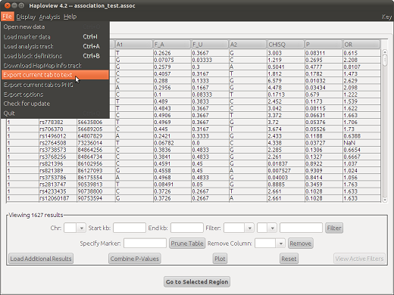Select marker cell rs4233435
Viewport: 394px width, 295px height.
coord(58,191)
